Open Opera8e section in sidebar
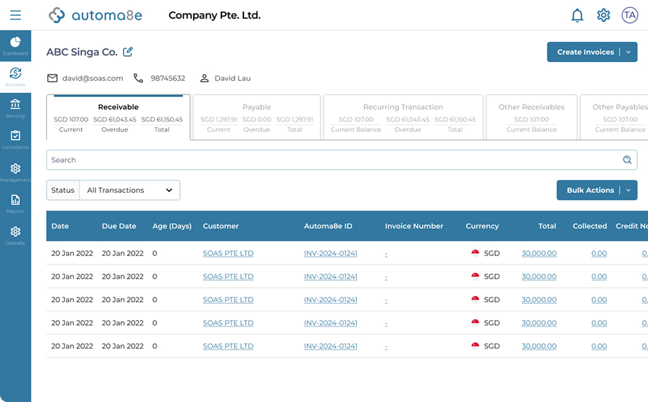 coord(15,235)
